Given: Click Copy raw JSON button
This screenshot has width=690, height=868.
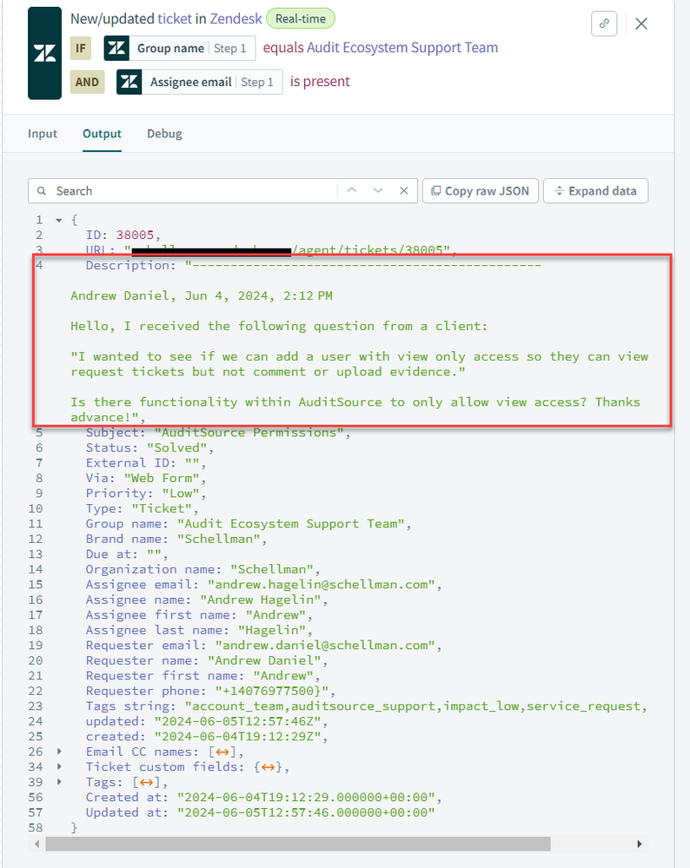Looking at the screenshot, I should click(x=481, y=191).
